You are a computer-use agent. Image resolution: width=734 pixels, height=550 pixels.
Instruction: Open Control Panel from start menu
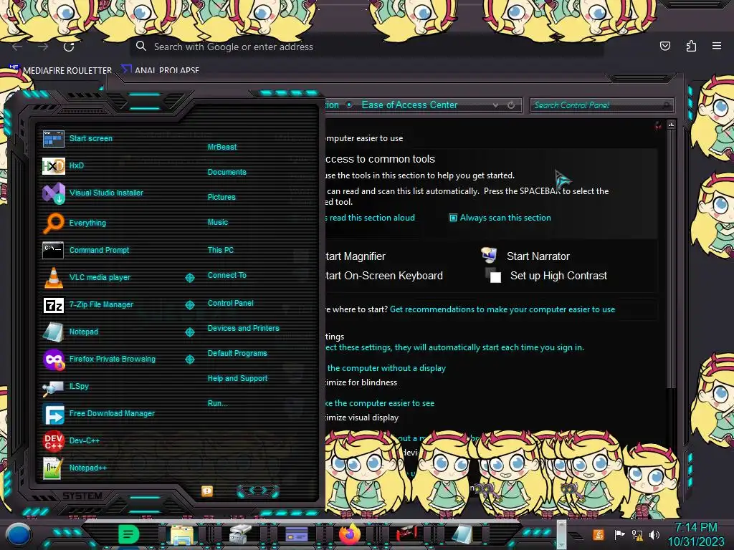click(230, 303)
